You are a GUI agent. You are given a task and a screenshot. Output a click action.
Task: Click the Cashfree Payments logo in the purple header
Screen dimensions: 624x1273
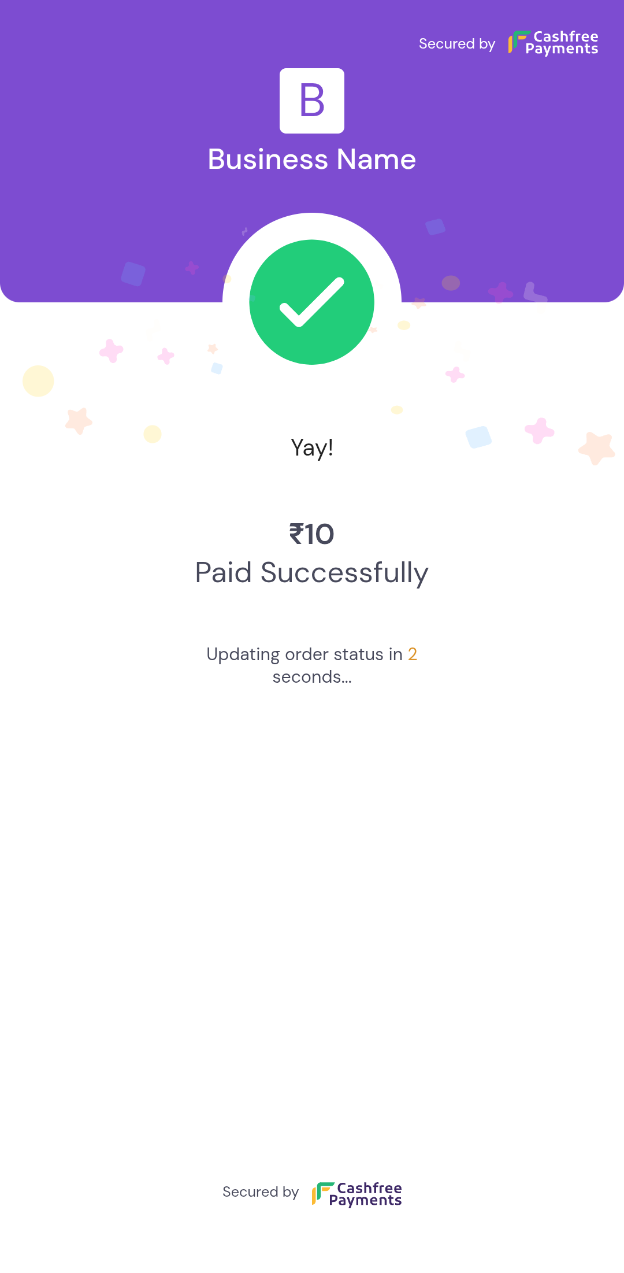pyautogui.click(x=553, y=43)
